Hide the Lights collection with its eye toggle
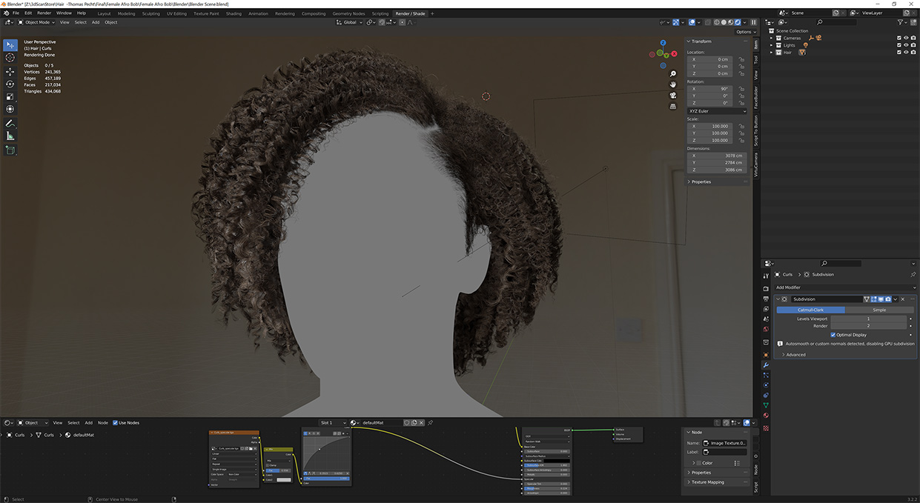 pos(907,45)
